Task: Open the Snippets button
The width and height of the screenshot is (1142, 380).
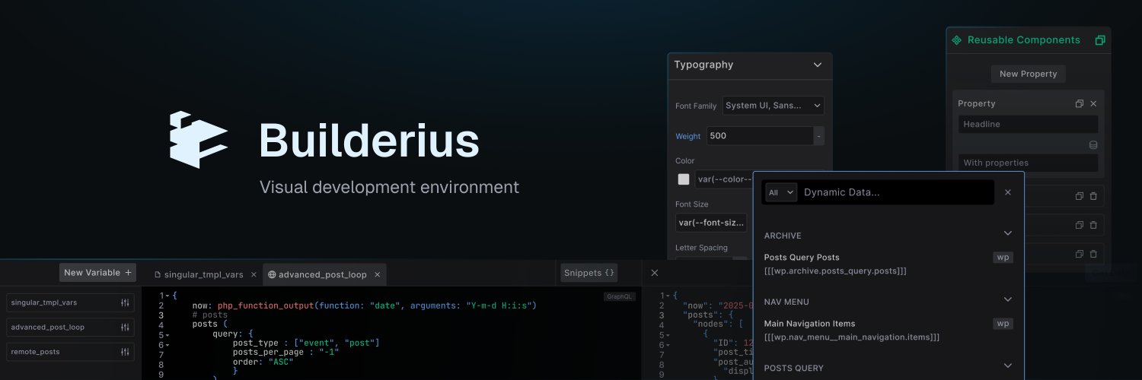Action: (589, 273)
